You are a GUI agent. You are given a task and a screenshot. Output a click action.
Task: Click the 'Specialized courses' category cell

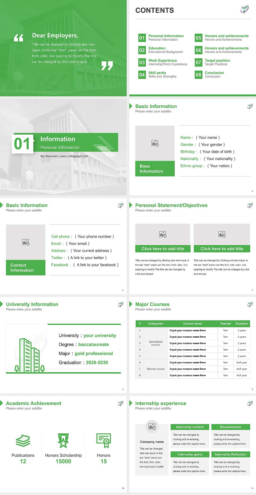click(x=156, y=343)
